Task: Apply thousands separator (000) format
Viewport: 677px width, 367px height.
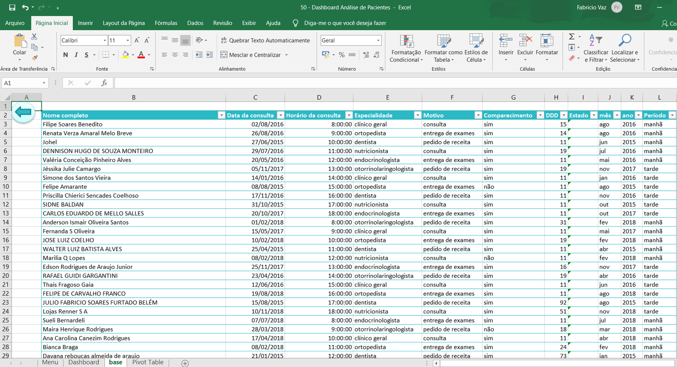Action: pyautogui.click(x=352, y=55)
